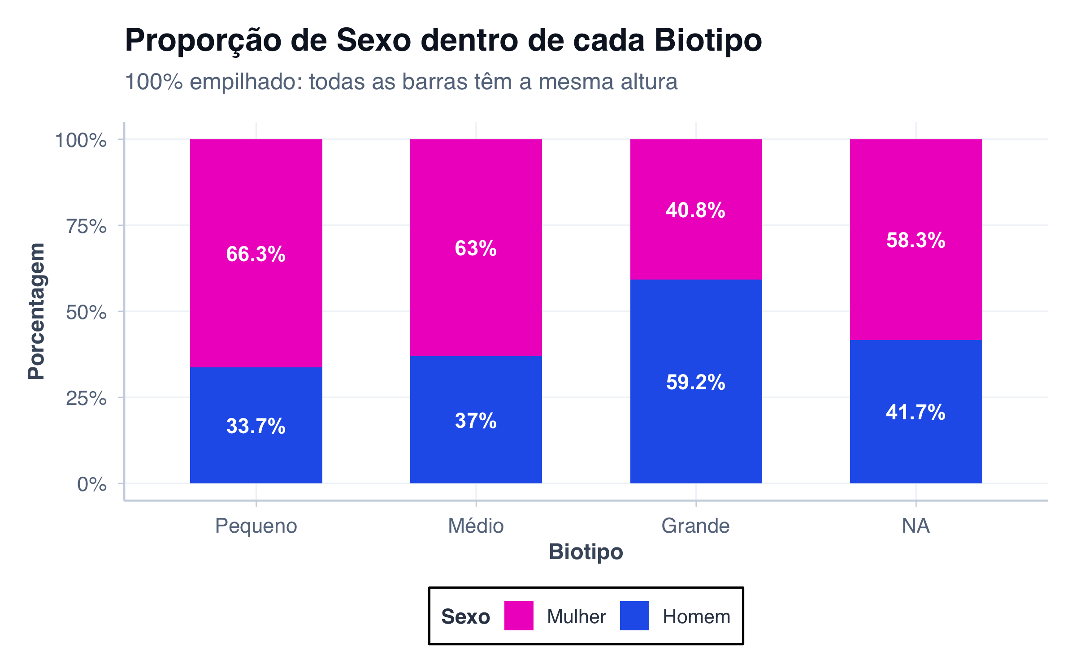Click the 75% y-axis tick label
The image size is (1076, 672).
(87, 226)
